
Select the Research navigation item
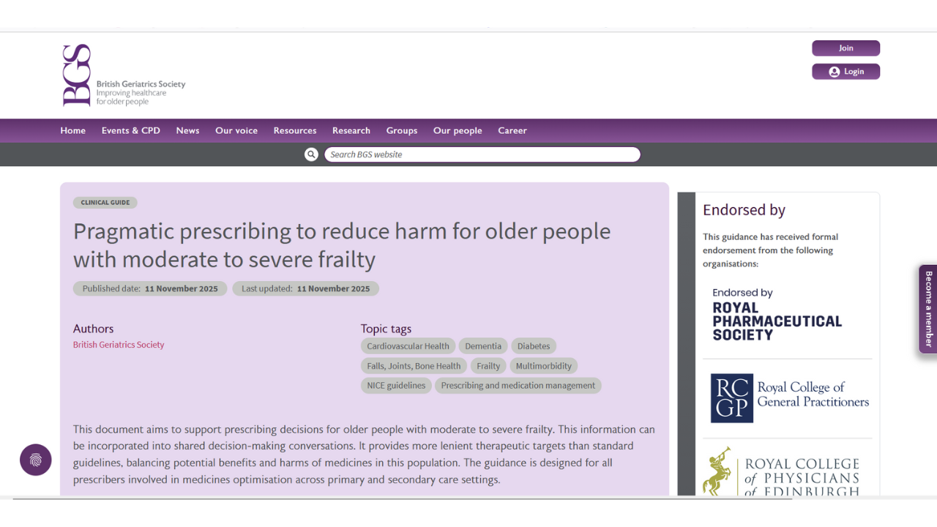(351, 130)
